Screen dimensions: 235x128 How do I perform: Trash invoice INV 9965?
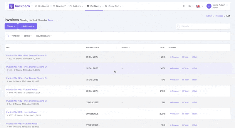(x=186, y=68)
